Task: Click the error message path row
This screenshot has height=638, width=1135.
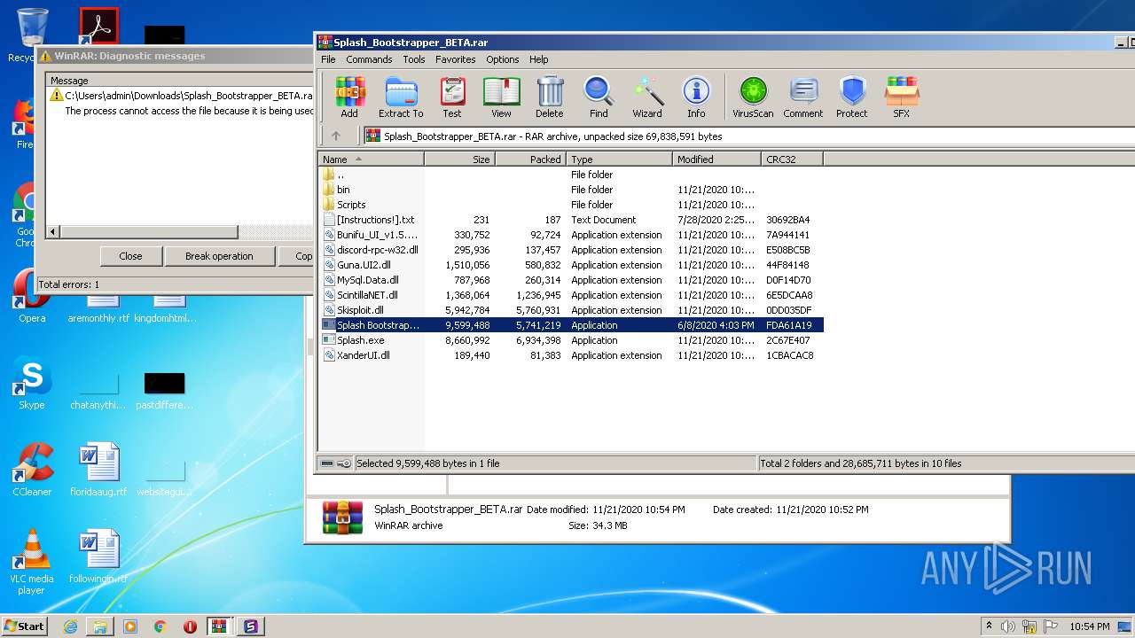Action: coord(182,96)
